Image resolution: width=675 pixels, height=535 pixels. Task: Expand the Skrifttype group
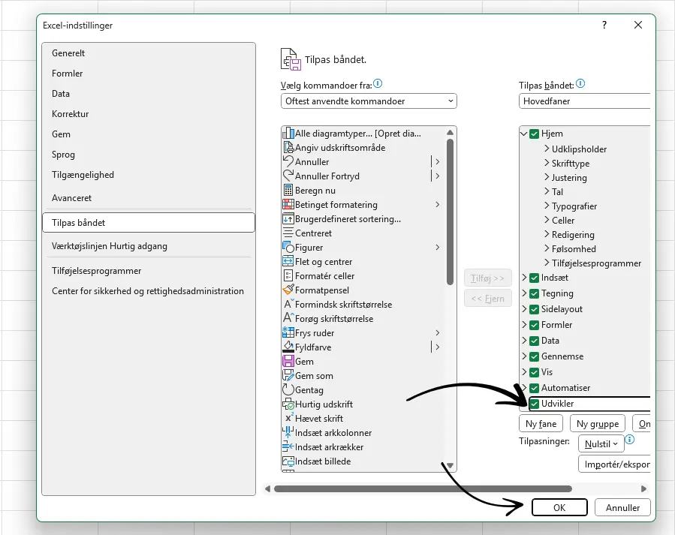[x=547, y=164]
